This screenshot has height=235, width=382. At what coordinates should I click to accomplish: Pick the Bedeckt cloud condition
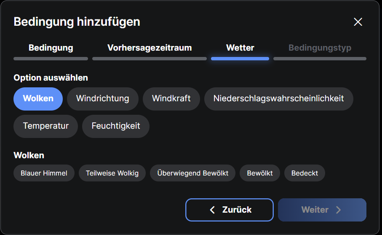tap(305, 173)
